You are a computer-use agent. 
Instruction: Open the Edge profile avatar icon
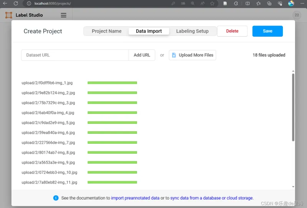click(291, 3)
